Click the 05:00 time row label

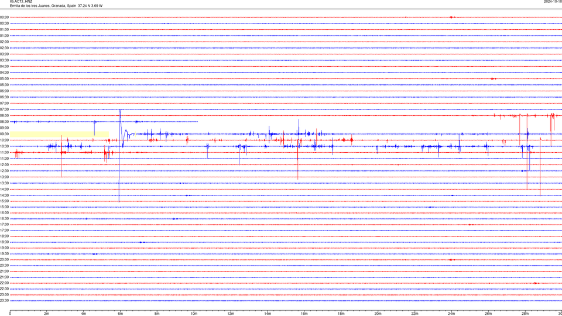4,78
